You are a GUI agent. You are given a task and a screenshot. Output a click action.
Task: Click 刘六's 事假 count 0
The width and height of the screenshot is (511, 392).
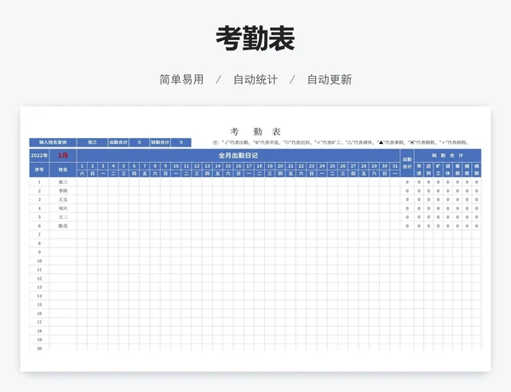point(457,209)
